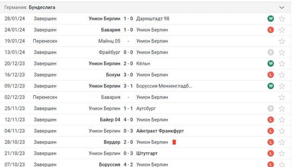Open the 2 - 0 score against Кёльн

(x=128, y=64)
